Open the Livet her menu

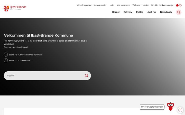[x=151, y=12]
